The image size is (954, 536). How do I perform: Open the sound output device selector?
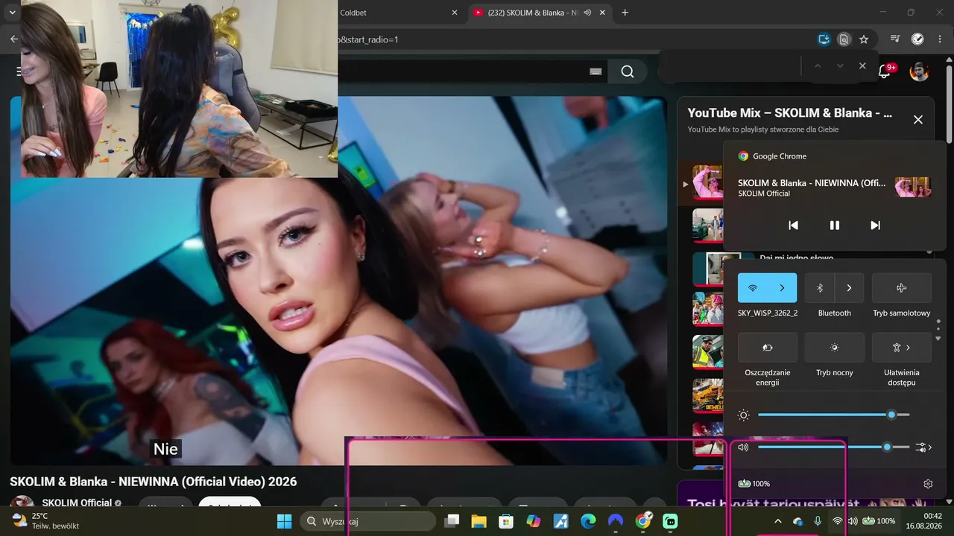click(x=924, y=447)
